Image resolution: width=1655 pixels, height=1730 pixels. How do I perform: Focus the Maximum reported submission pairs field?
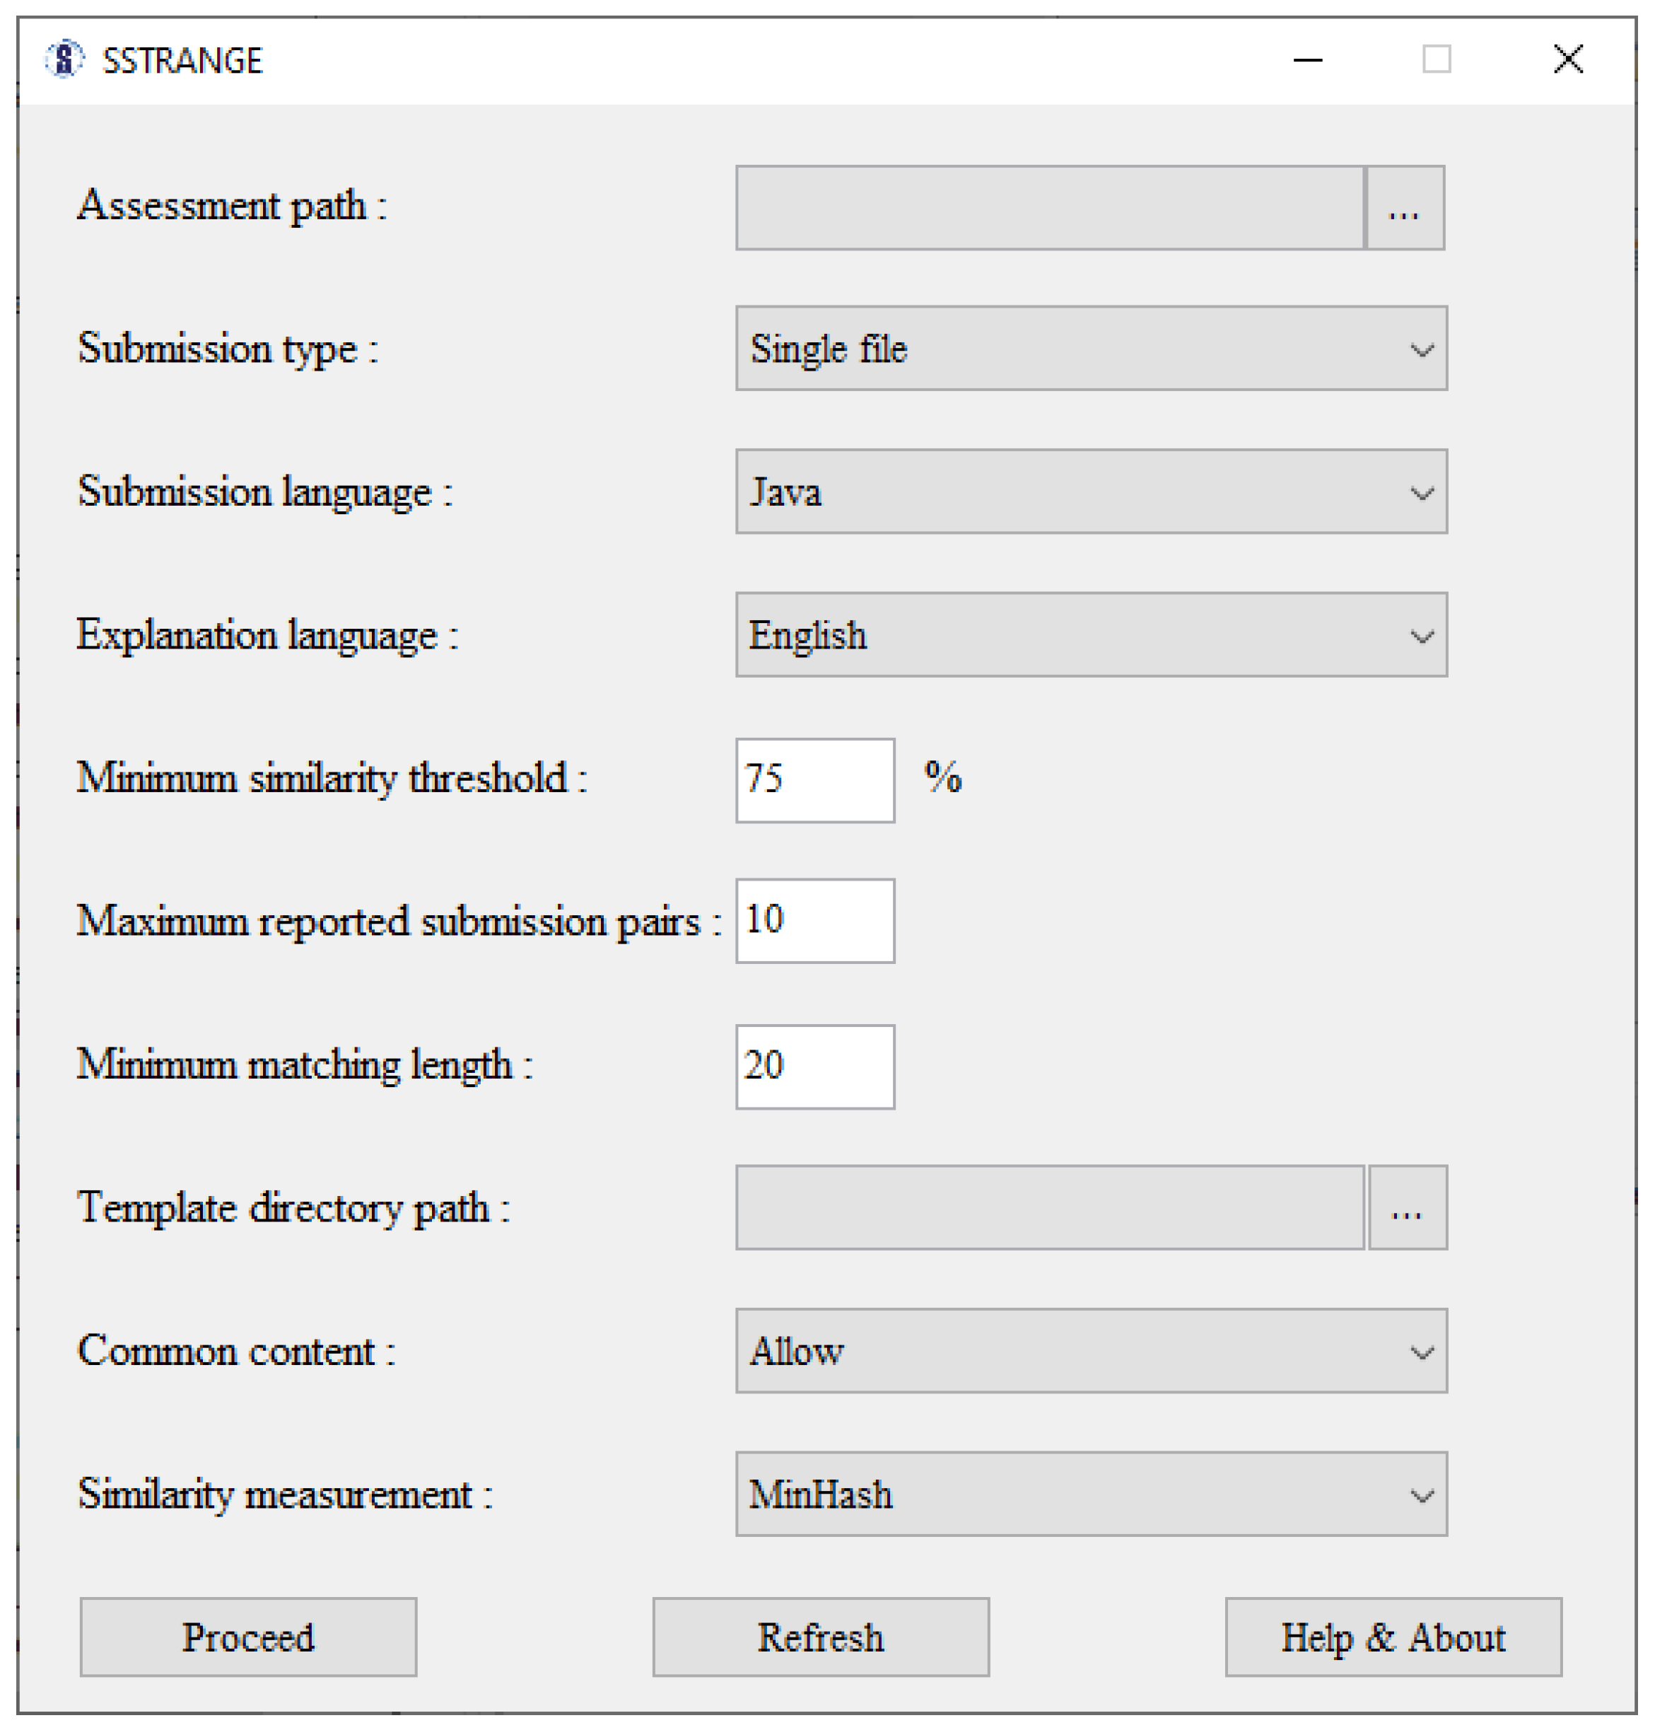tap(814, 921)
